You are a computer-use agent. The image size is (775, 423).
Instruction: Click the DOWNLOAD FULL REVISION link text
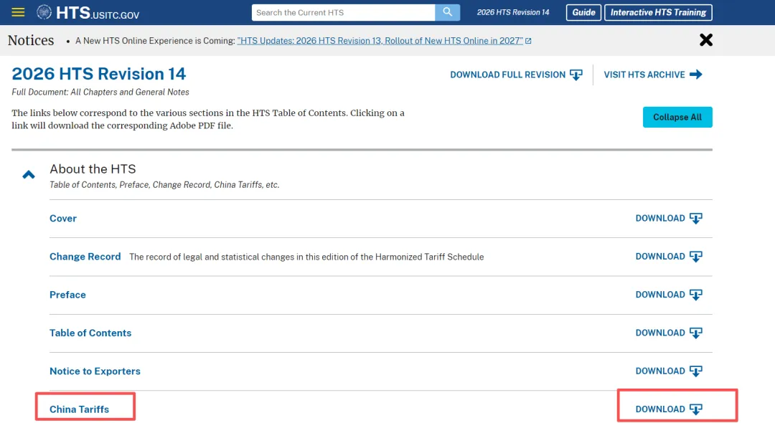coord(507,75)
